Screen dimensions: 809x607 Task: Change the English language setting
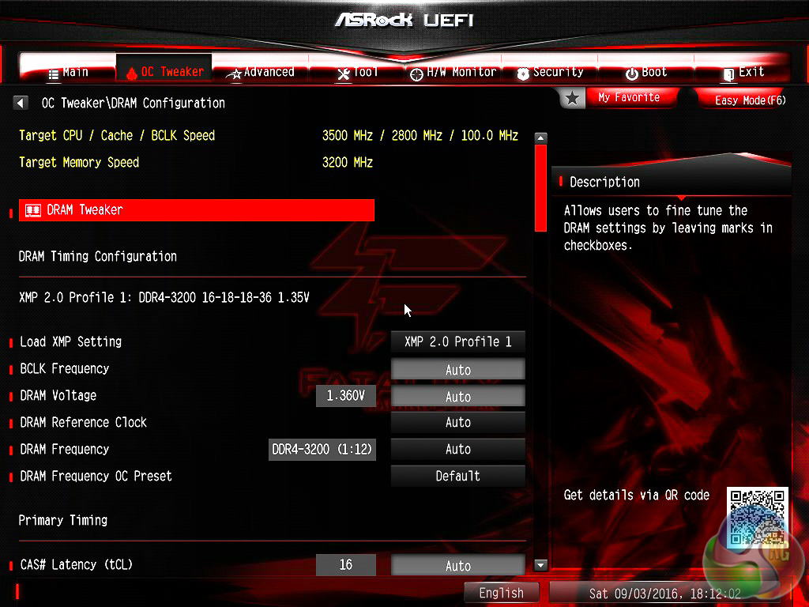click(x=502, y=593)
